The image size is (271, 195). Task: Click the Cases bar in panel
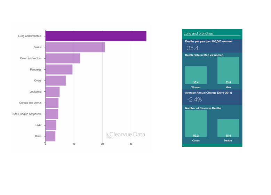[196, 124]
